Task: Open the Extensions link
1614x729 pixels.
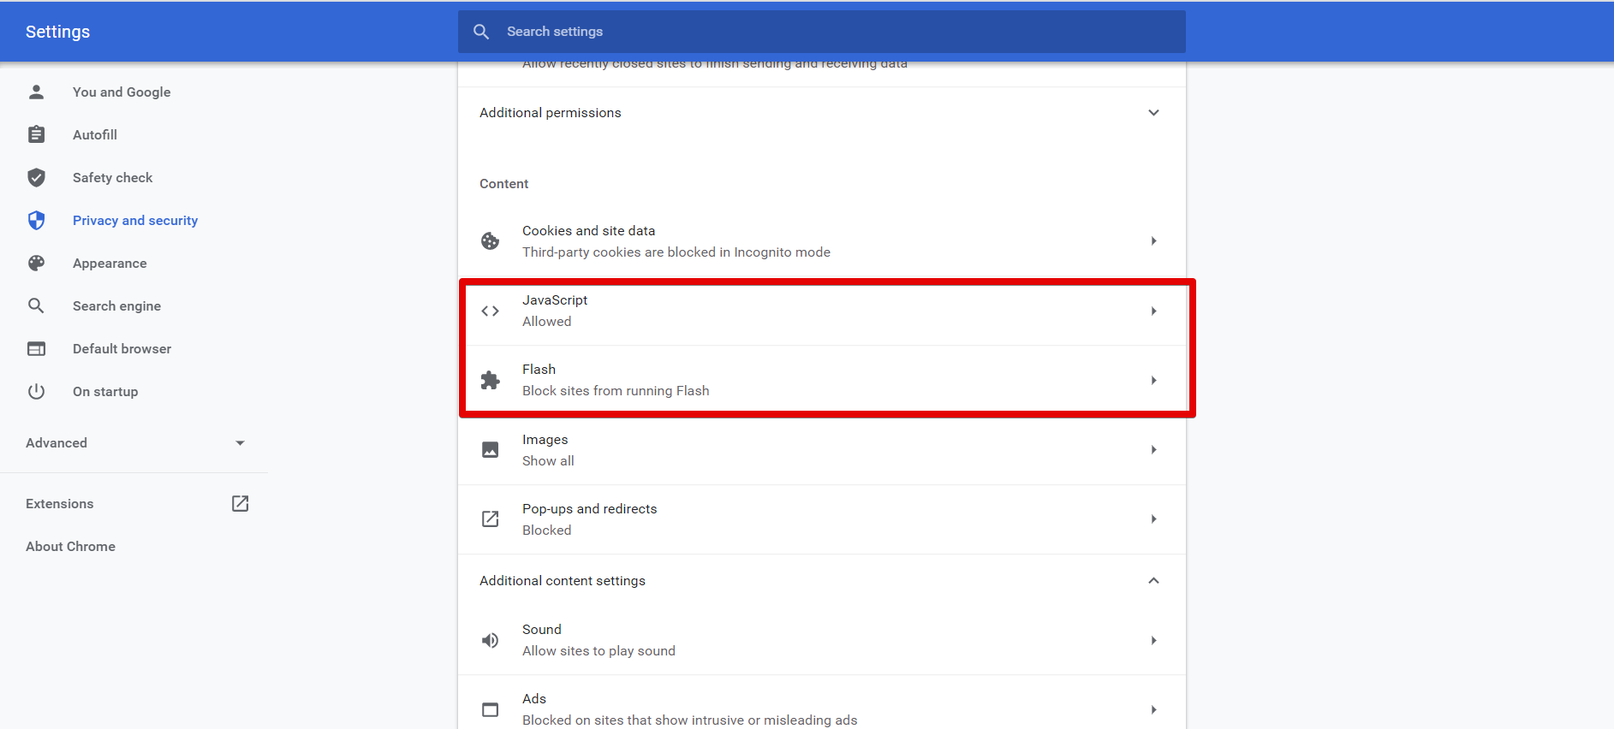Action: tap(60, 503)
